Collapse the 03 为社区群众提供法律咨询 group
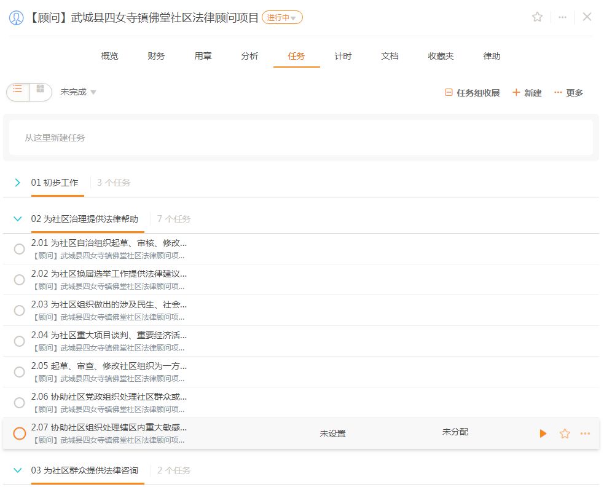Image resolution: width=604 pixels, height=487 pixels. 17,470
